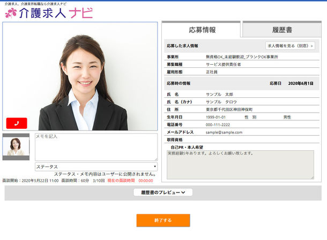Click the red 00:00:00 interview timer
The width and height of the screenshot is (327, 240).
tap(146, 181)
